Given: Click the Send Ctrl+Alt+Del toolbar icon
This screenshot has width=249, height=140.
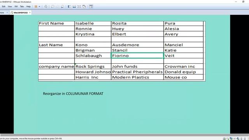Looking at the screenshot, I should coord(46,7).
